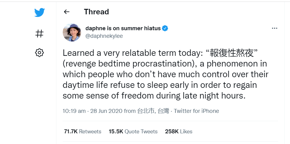Screen dimensions: 290x144
Task: Open the tweet's three-dot More menu
Action: pyautogui.click(x=274, y=28)
